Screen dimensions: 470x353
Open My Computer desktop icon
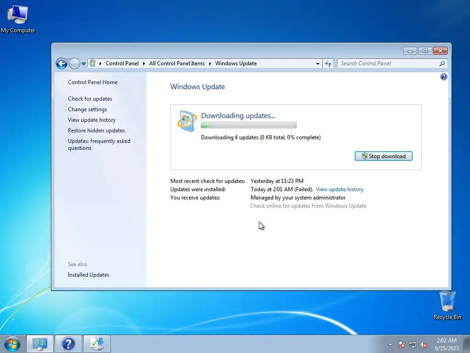click(18, 18)
